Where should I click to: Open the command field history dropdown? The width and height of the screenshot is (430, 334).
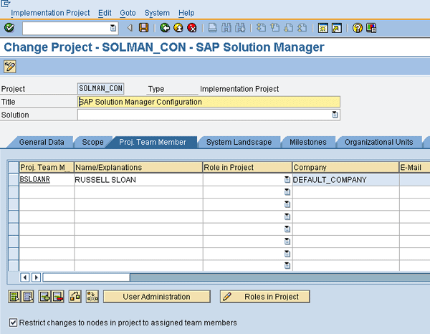coord(113,28)
